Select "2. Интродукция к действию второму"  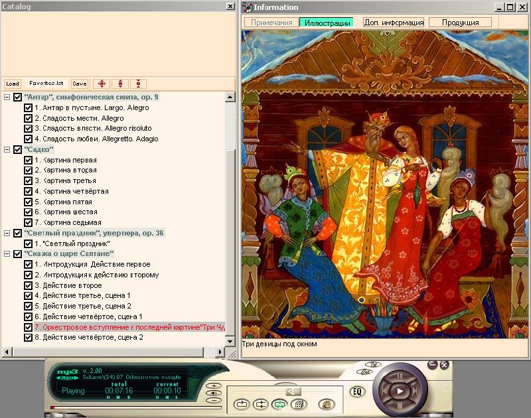(x=96, y=275)
